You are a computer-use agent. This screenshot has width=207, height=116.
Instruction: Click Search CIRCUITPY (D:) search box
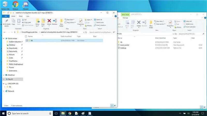pos(191,34)
